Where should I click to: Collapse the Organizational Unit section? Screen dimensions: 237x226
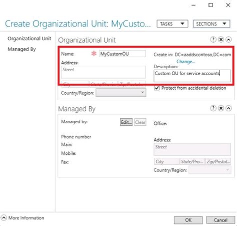(228, 40)
